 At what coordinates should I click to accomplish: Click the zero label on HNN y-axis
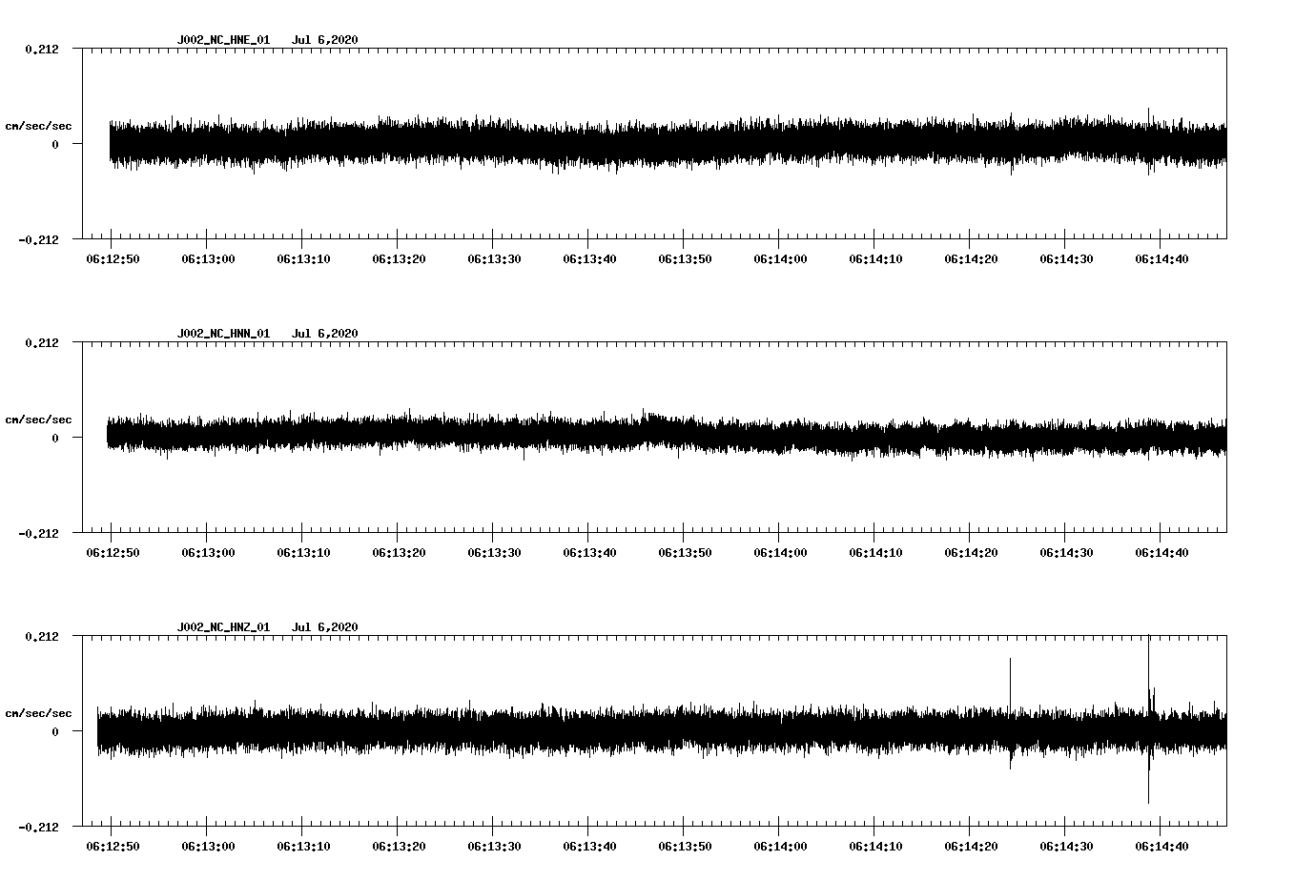point(55,439)
